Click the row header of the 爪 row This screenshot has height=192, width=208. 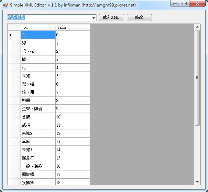(14, 35)
